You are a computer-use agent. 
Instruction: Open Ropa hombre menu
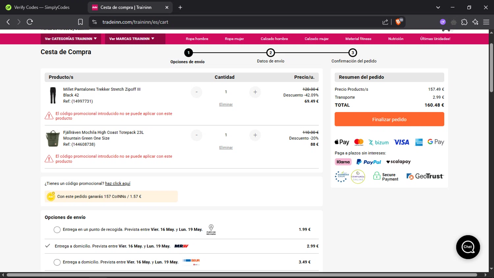(197, 39)
